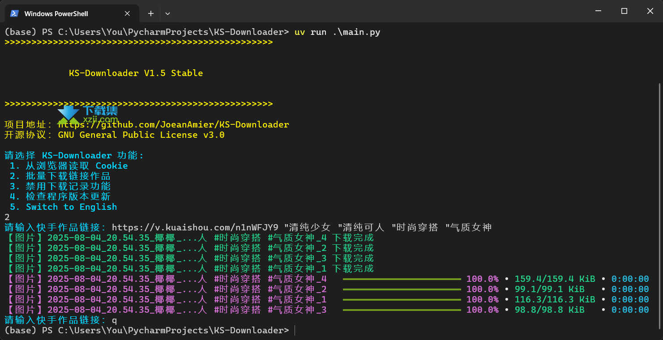
Task: Close the terminal window
Action: coord(650,11)
